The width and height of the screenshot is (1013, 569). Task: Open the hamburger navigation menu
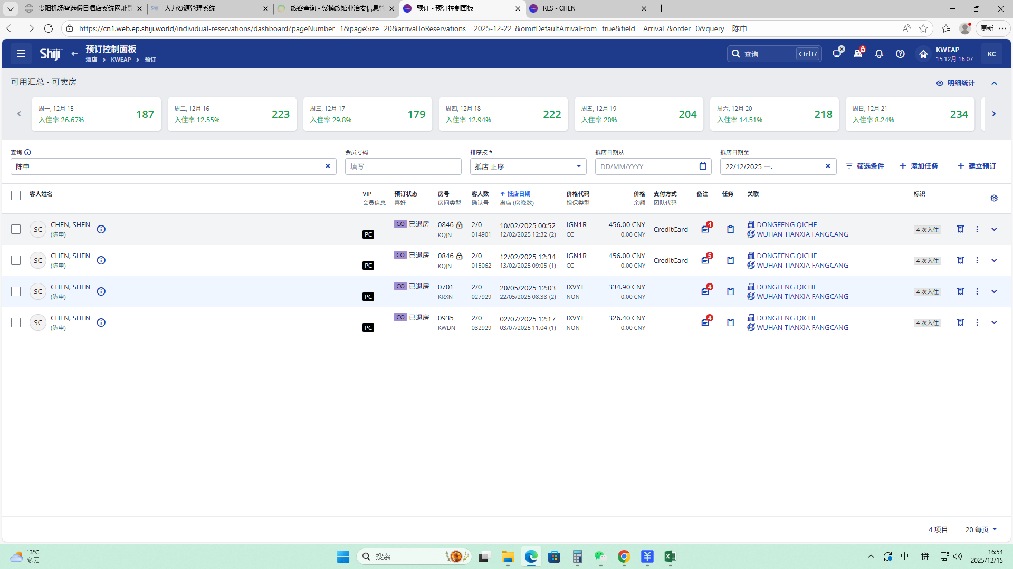(21, 54)
